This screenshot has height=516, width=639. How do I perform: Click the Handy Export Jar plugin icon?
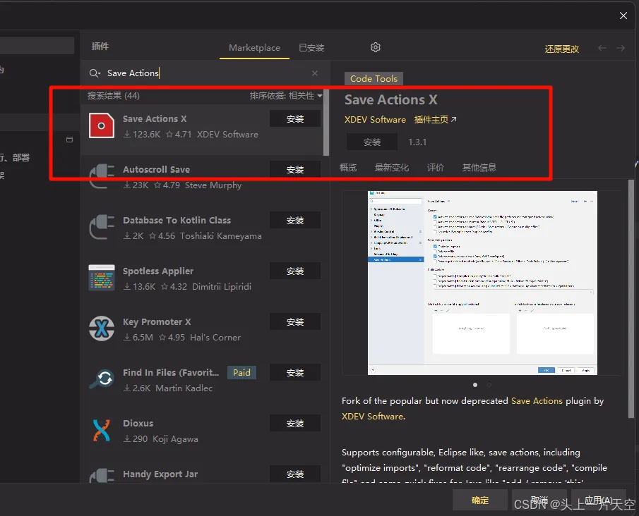102,476
